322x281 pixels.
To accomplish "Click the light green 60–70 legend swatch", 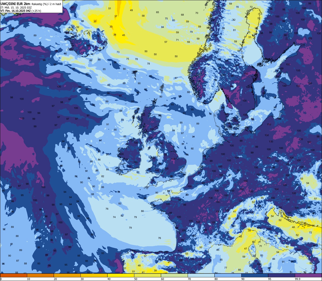I will click(174, 275).
